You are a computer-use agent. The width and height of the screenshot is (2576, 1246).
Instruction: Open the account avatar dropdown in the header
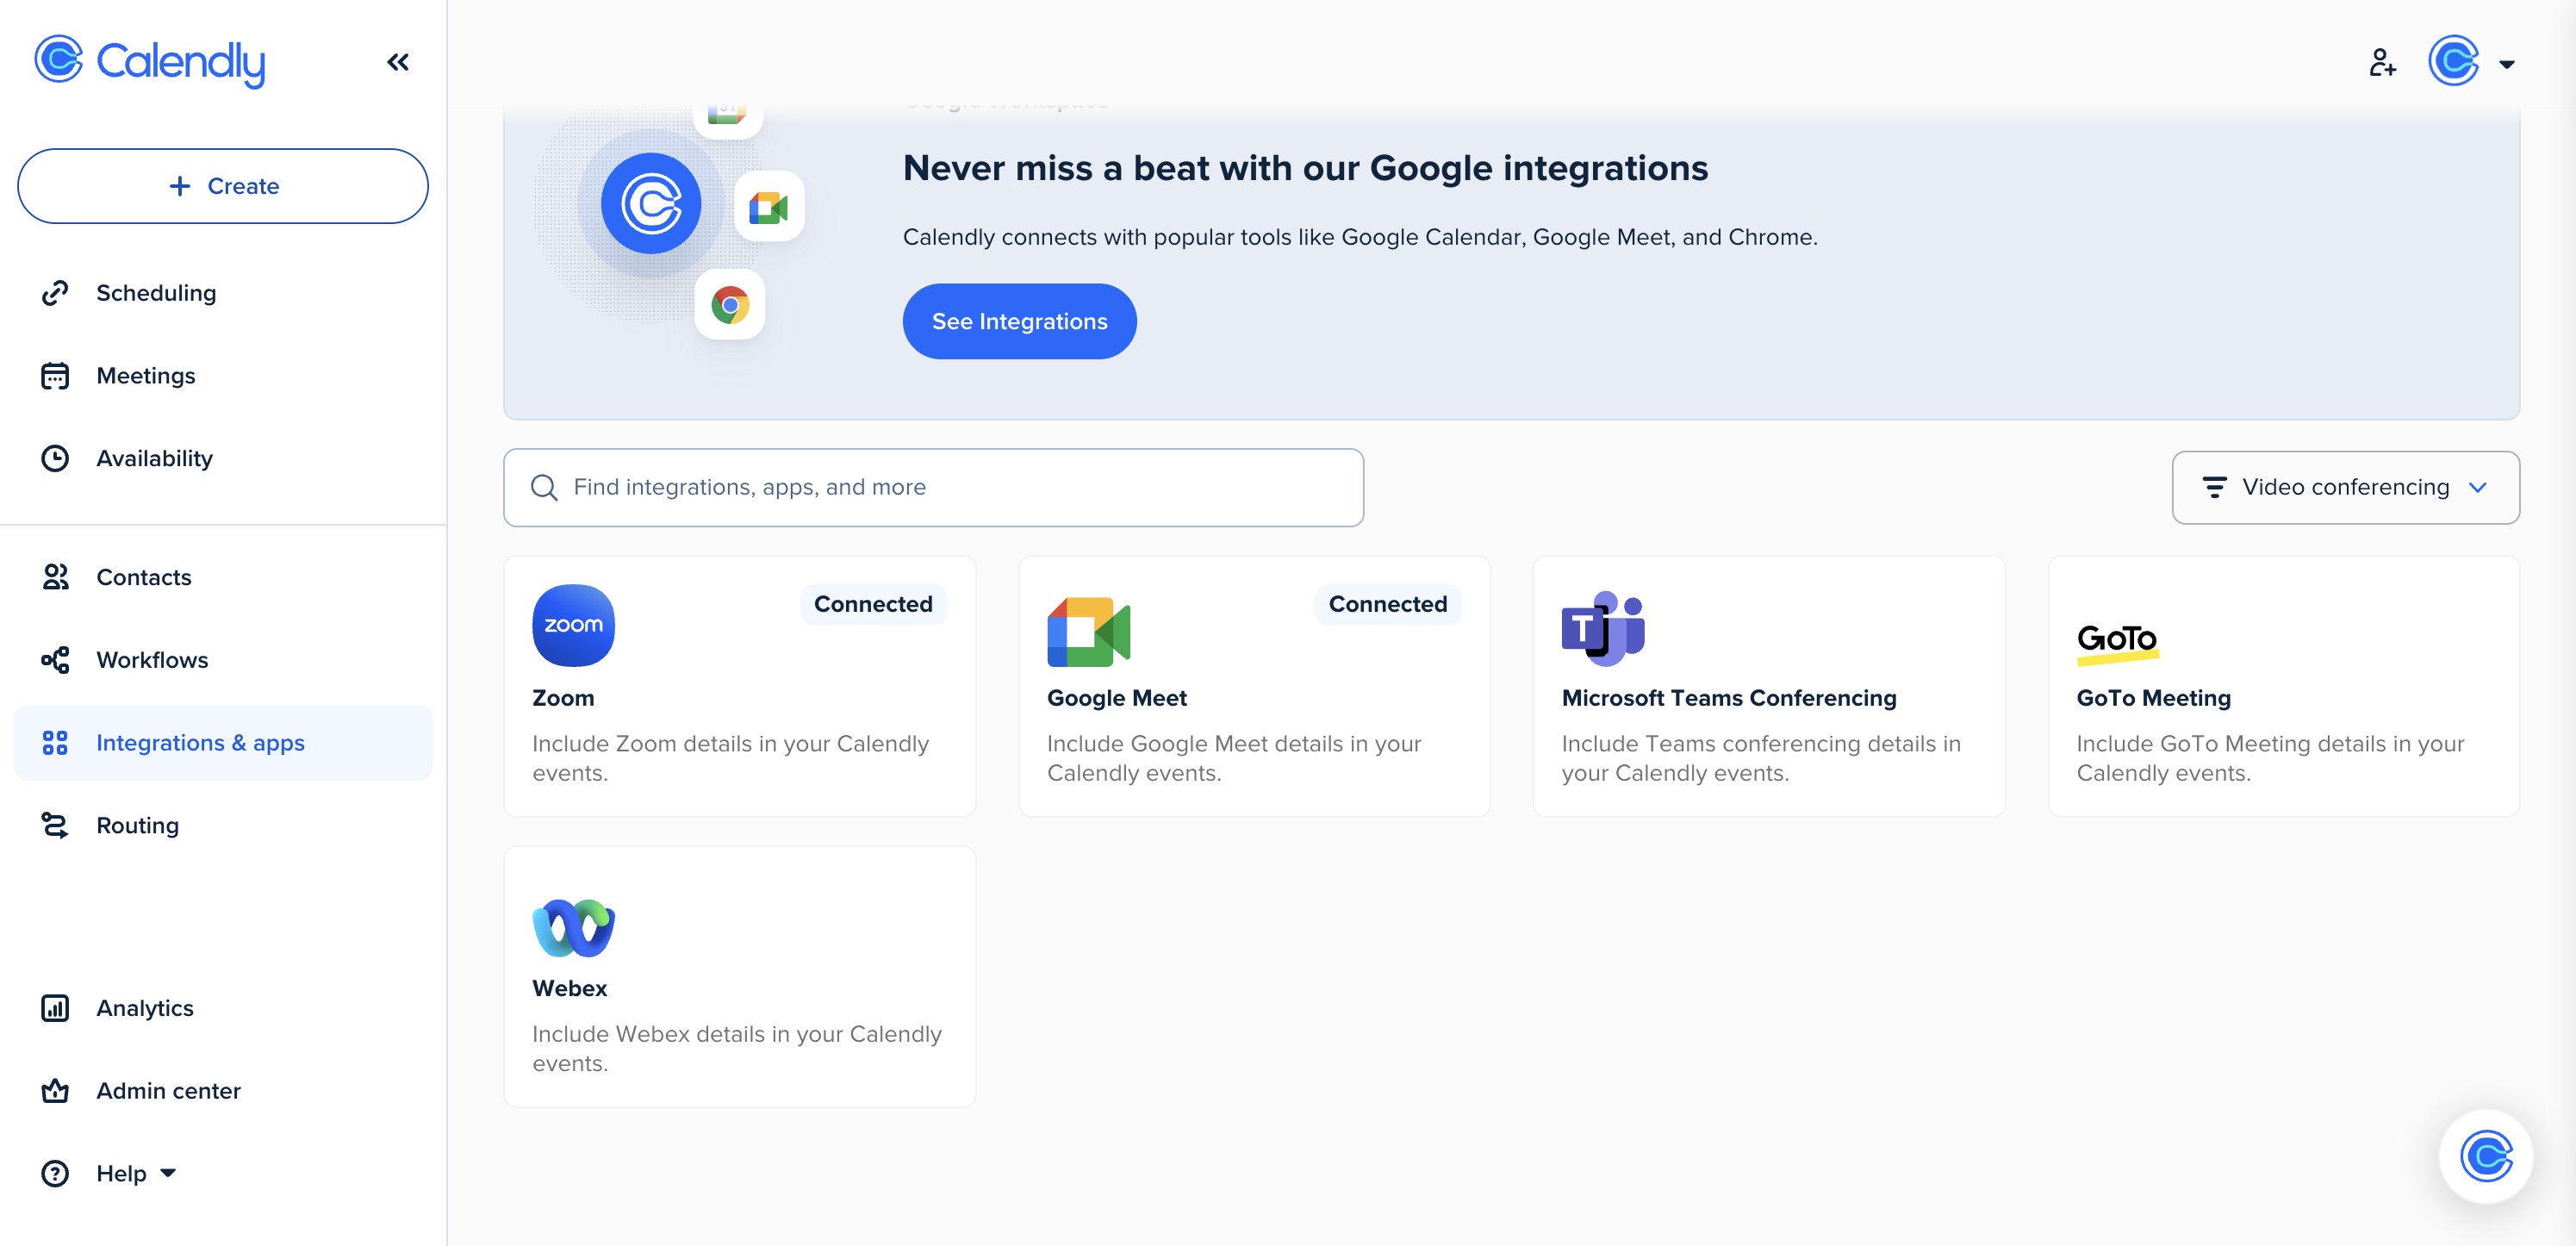point(2456,62)
